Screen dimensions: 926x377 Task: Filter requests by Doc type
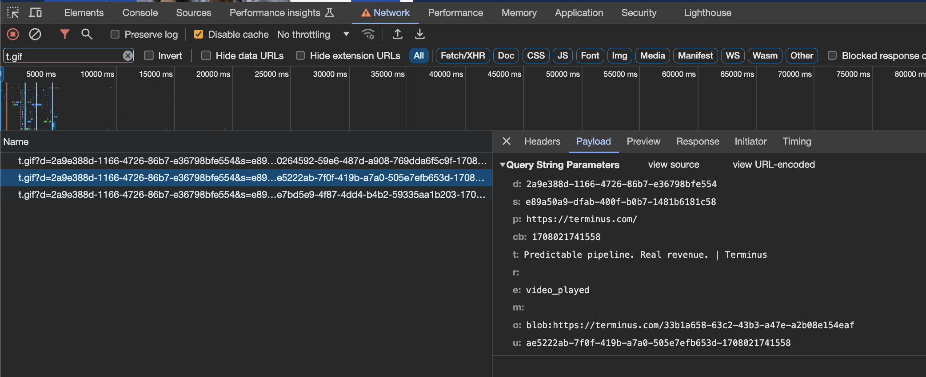506,55
